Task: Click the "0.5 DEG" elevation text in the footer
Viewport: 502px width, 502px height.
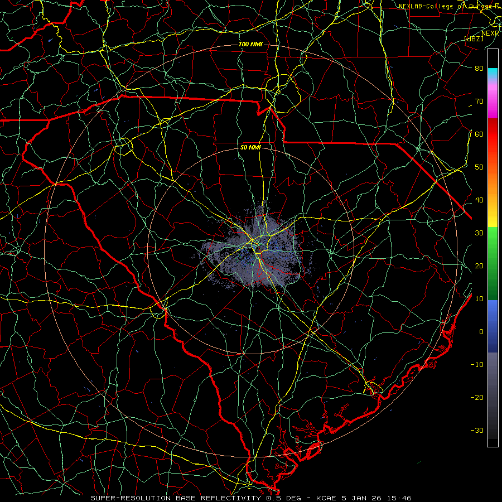Action: 284,498
